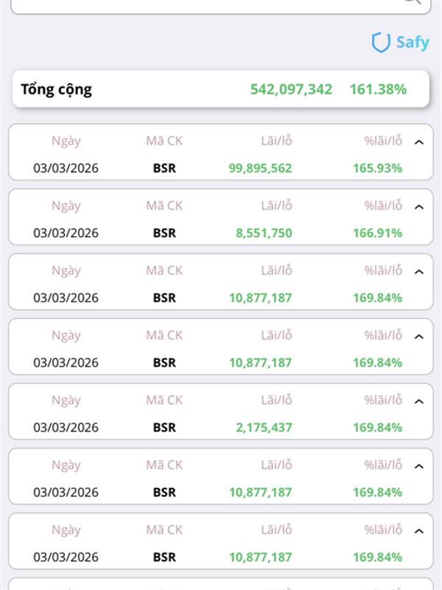Select BSR ticker in the 99,895,562 row
This screenshot has width=442, height=590.
point(164,168)
